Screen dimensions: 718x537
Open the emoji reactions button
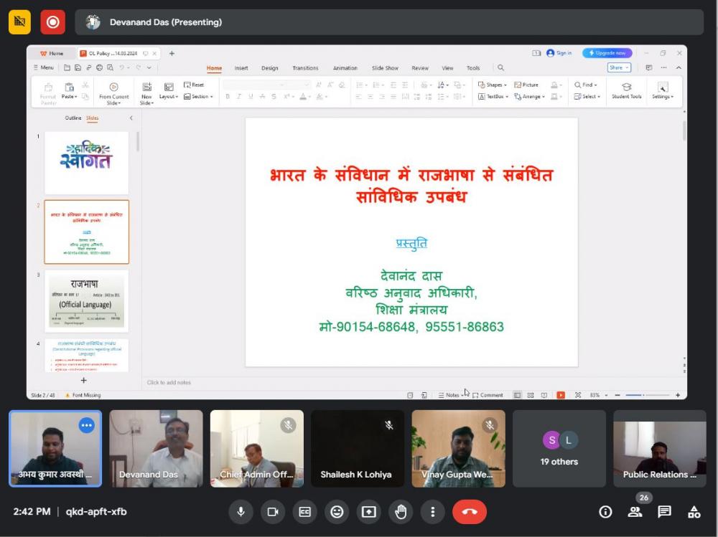click(x=337, y=512)
